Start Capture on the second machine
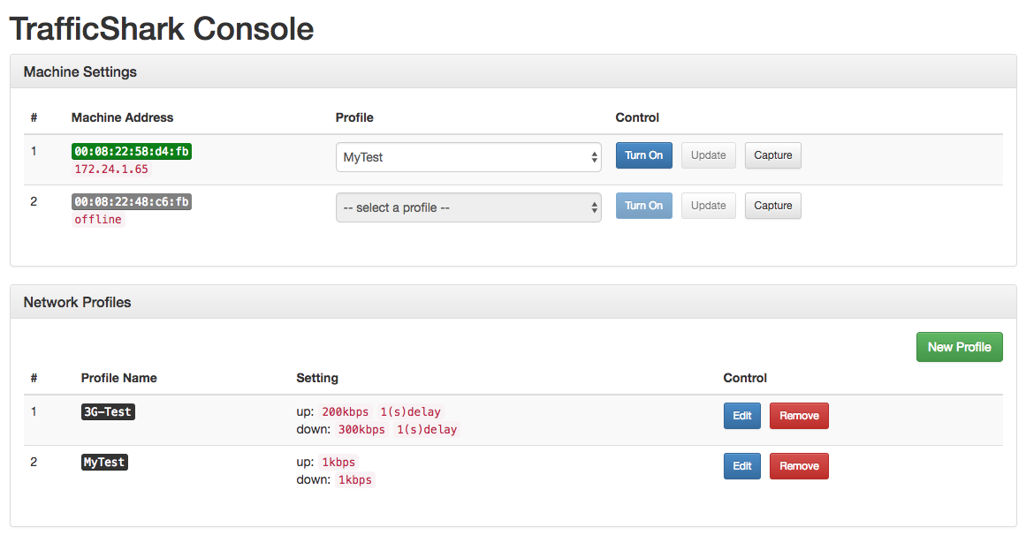The height and width of the screenshot is (535, 1026). point(772,206)
